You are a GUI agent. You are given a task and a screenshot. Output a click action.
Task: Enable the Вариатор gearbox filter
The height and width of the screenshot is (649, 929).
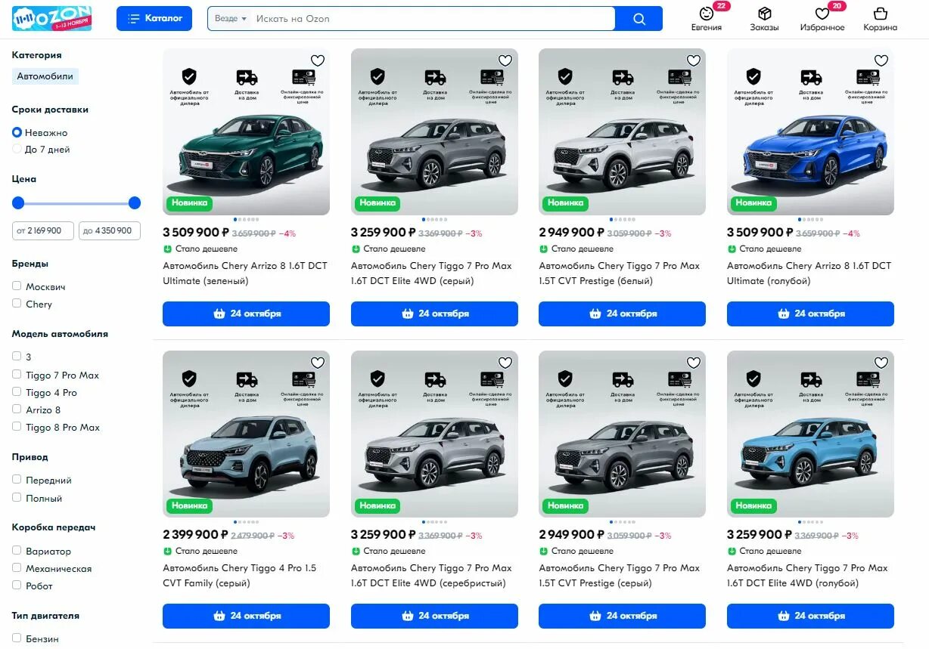[x=17, y=551]
